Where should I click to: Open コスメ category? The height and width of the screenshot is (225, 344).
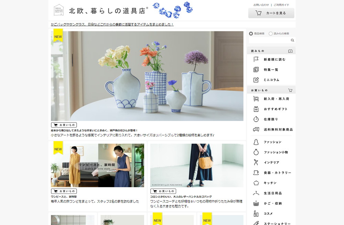coord(268,214)
